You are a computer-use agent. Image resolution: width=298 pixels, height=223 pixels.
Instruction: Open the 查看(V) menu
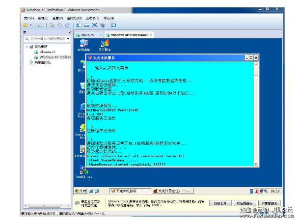pos(57,18)
